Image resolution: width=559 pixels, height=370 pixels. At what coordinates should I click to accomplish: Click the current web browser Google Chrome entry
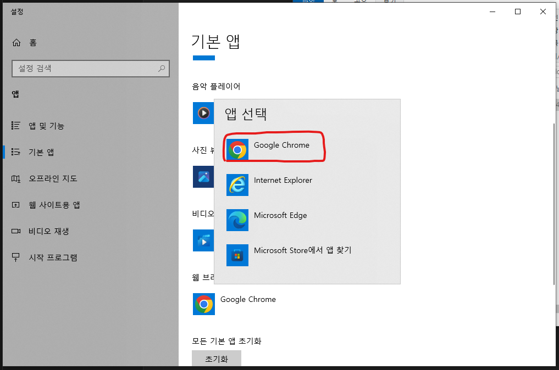(x=235, y=304)
